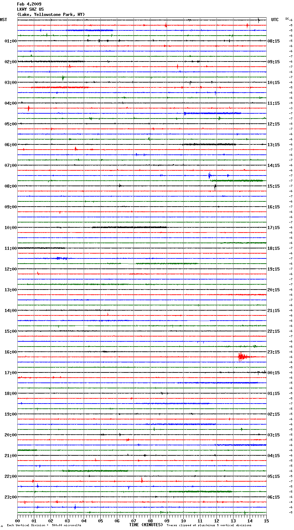The image size is (294, 530).
Task: Click the MST column header
Action: (3, 20)
